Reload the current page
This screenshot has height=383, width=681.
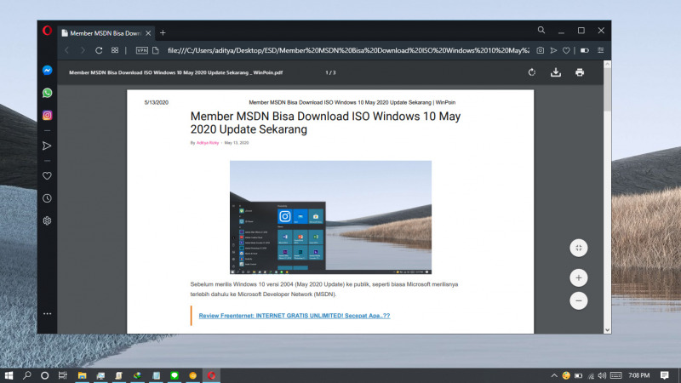pyautogui.click(x=99, y=50)
